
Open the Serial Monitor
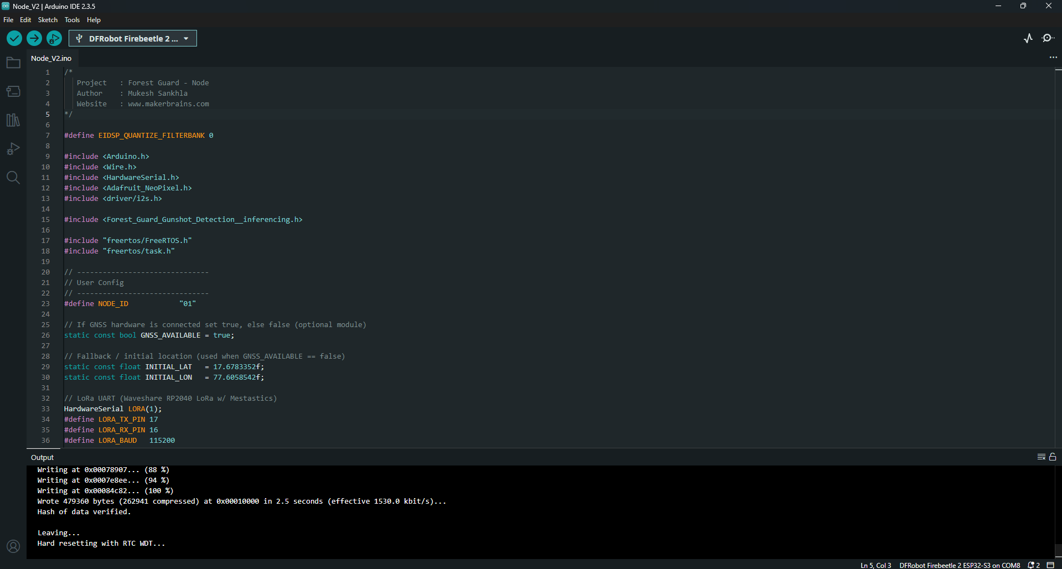[x=1048, y=38]
